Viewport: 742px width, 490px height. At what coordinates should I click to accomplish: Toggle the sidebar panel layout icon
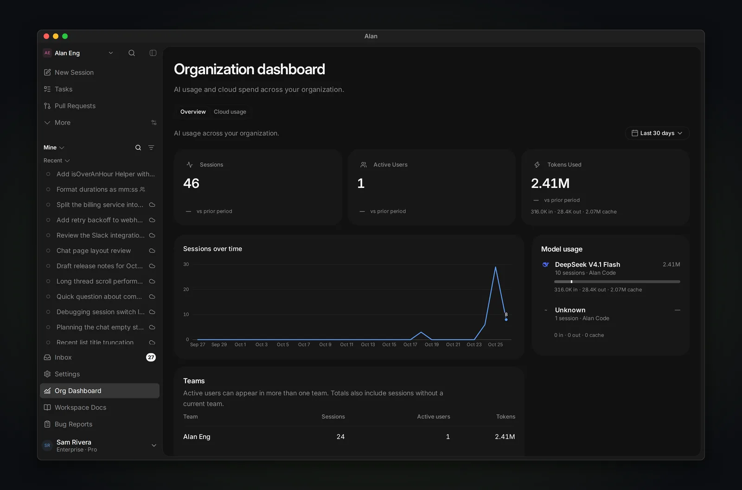(x=153, y=53)
